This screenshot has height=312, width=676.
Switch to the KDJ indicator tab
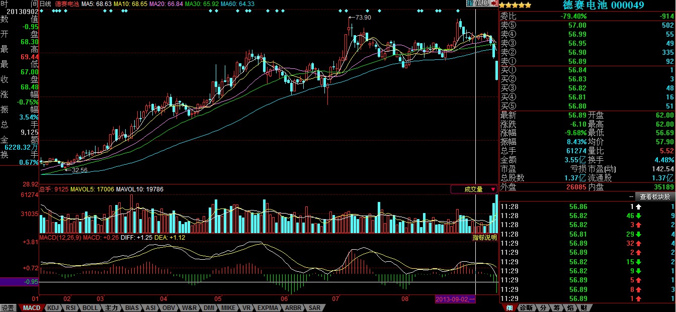(x=52, y=307)
